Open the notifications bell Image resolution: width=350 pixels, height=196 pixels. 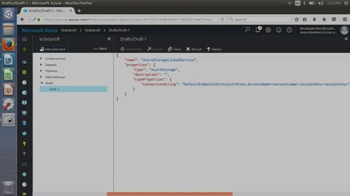258,30
